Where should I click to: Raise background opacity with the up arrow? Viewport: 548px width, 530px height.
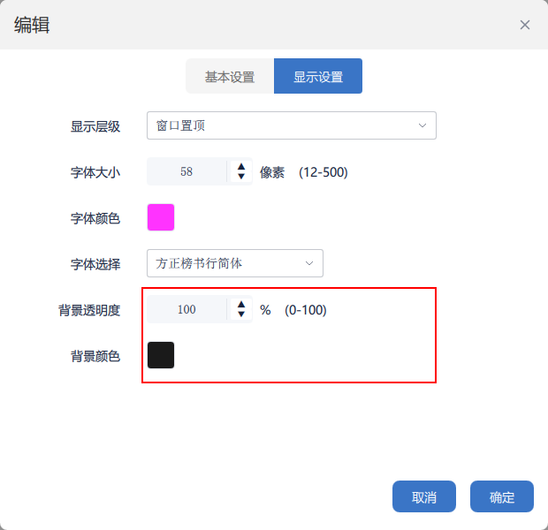tap(241, 304)
